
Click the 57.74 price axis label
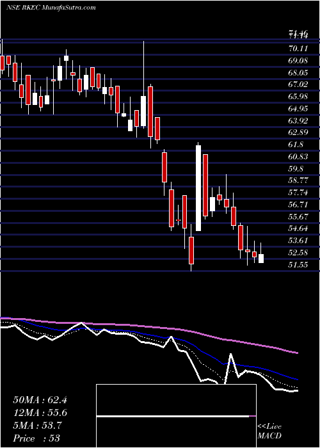[x=298, y=193]
